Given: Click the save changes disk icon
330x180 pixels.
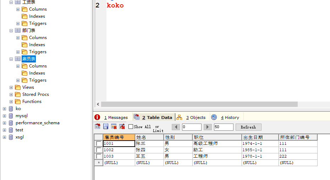Looking at the screenshot, I should pyautogui.click(x=106, y=126).
